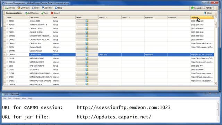This screenshot has height=125, width=222.
Task: Select the CAMD1 name cell
Action: (18, 43)
